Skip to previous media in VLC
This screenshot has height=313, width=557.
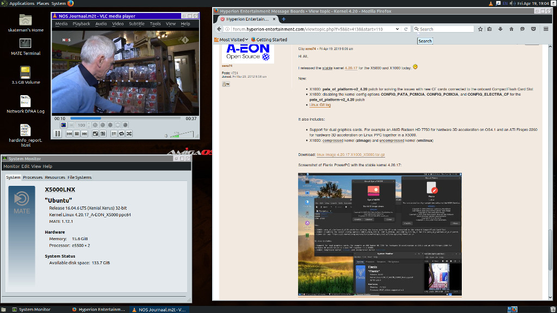69,134
